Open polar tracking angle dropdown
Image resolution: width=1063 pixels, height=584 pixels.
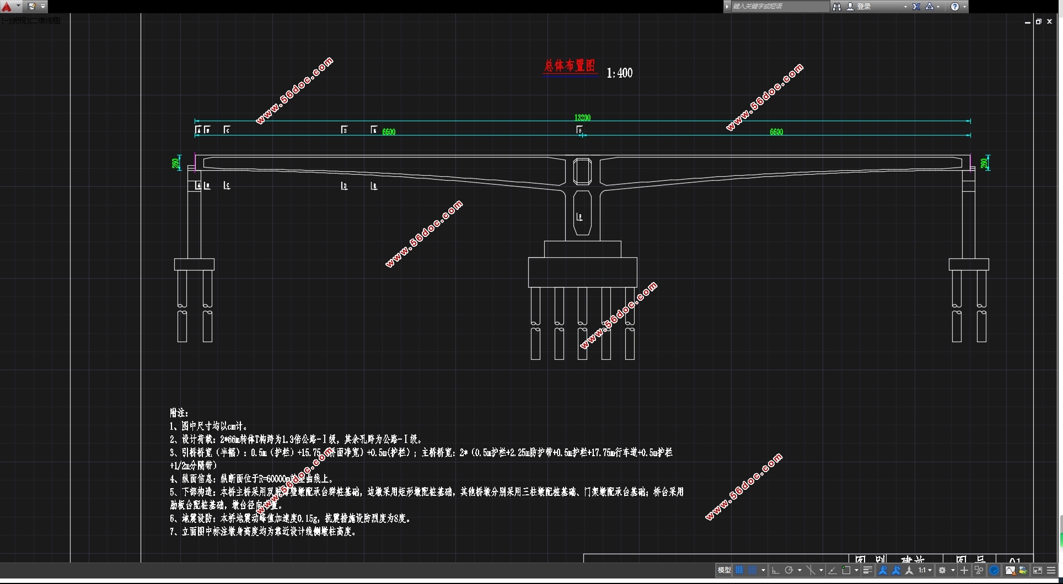799,570
